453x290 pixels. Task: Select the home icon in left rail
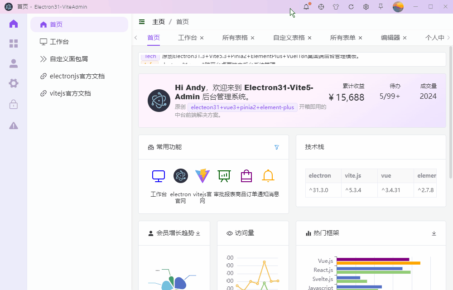[14, 24]
